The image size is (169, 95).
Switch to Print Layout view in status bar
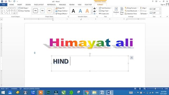(140, 89)
